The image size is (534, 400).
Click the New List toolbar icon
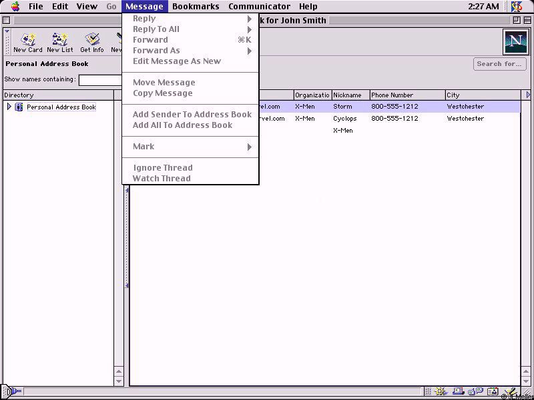(60, 42)
